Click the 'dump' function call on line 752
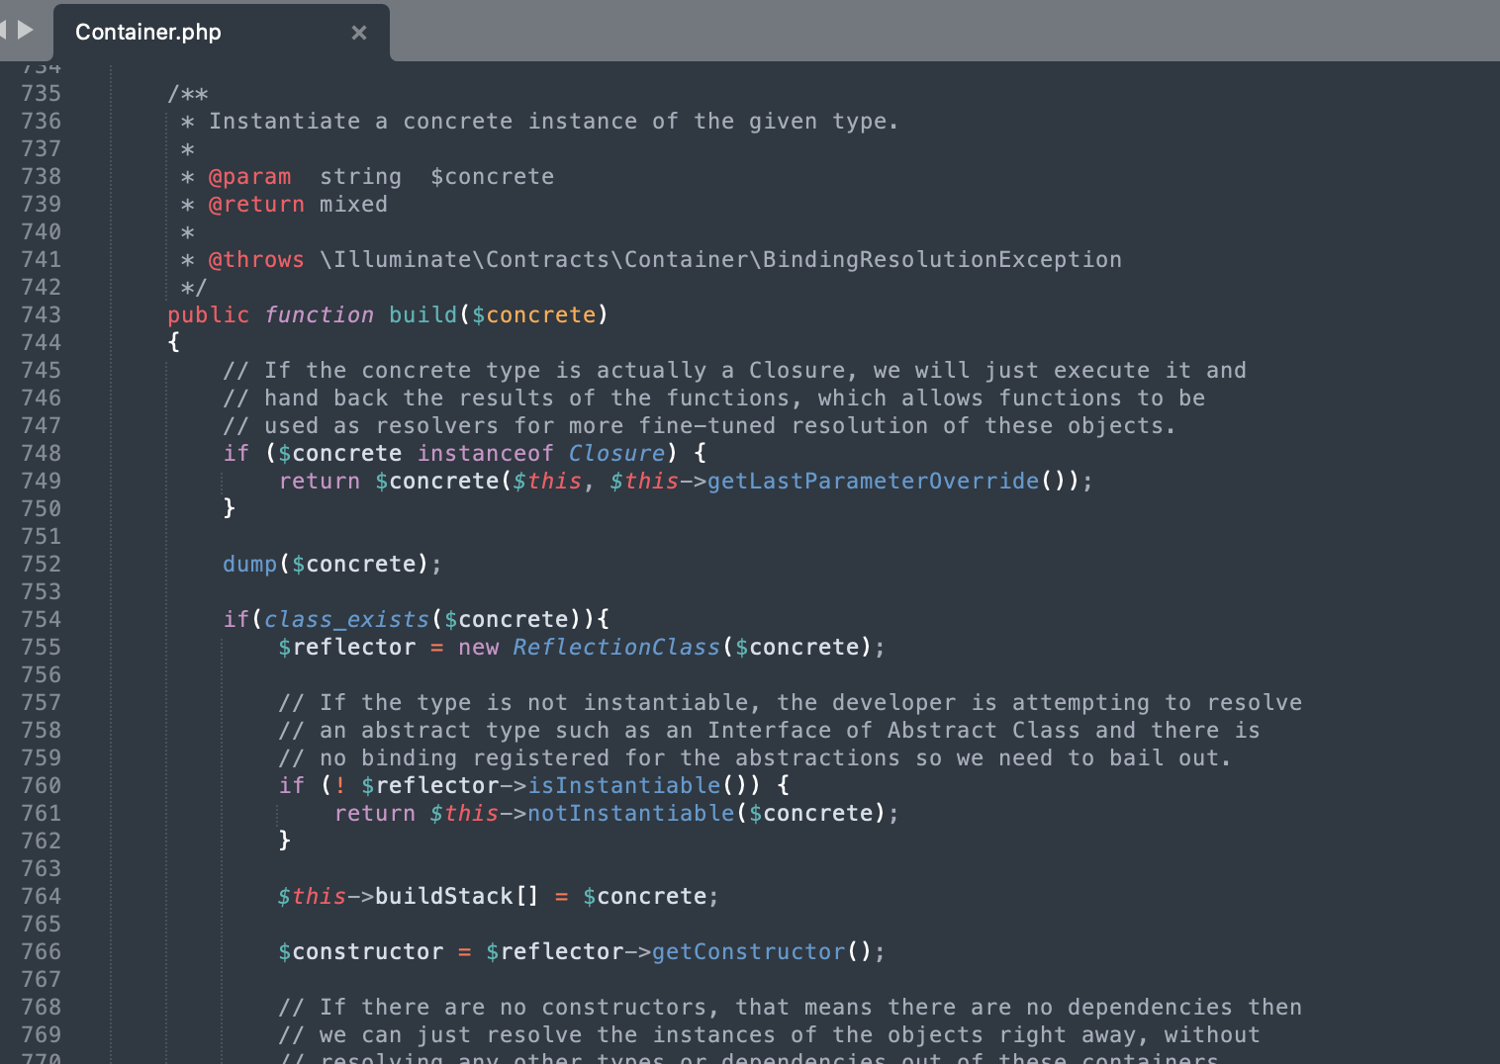The width and height of the screenshot is (1500, 1064). coord(249,564)
